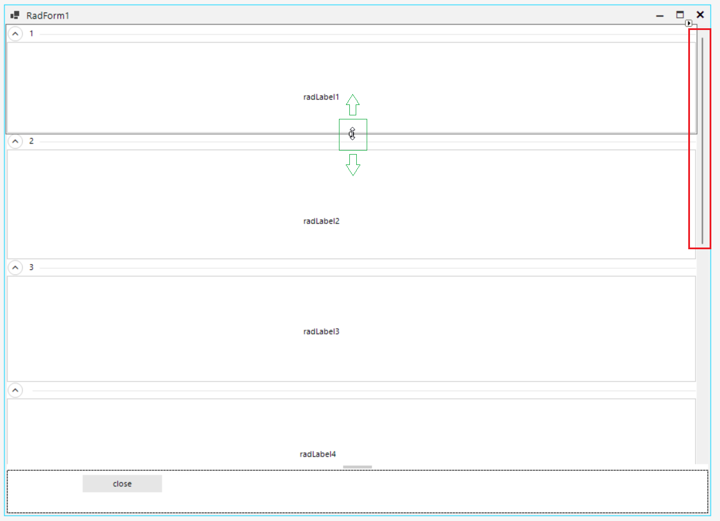Image resolution: width=720 pixels, height=521 pixels.
Task: Collapse panel 1 using its chevron
Action: [16, 34]
